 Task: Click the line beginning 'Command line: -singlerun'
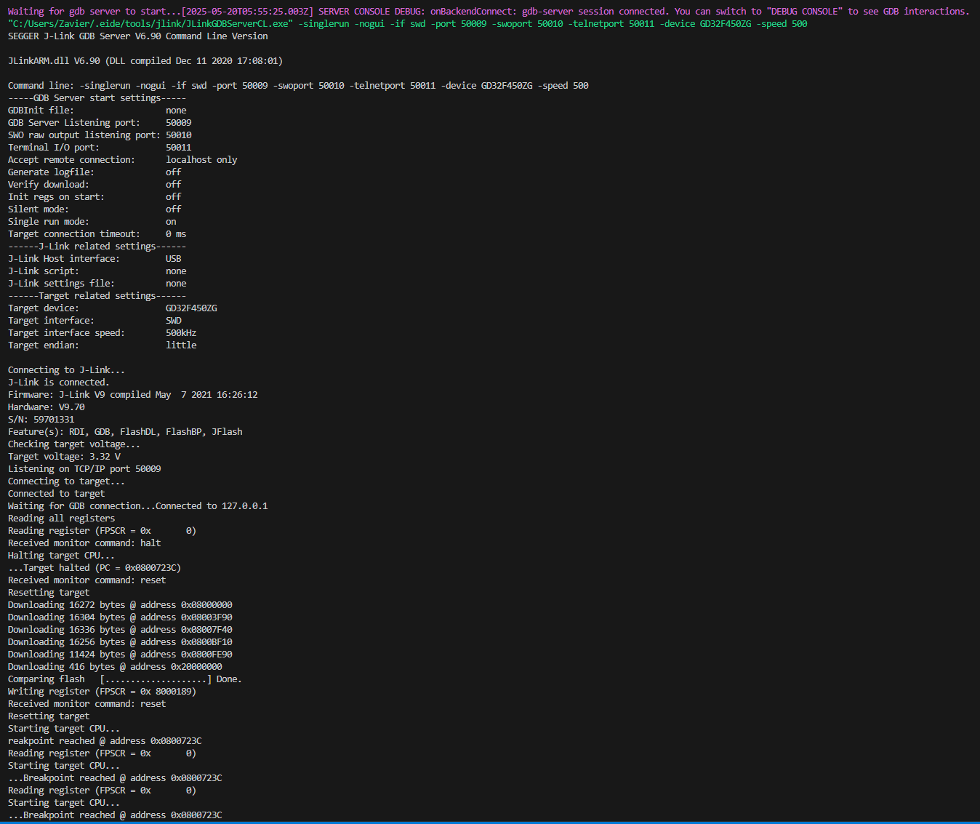[x=298, y=86]
